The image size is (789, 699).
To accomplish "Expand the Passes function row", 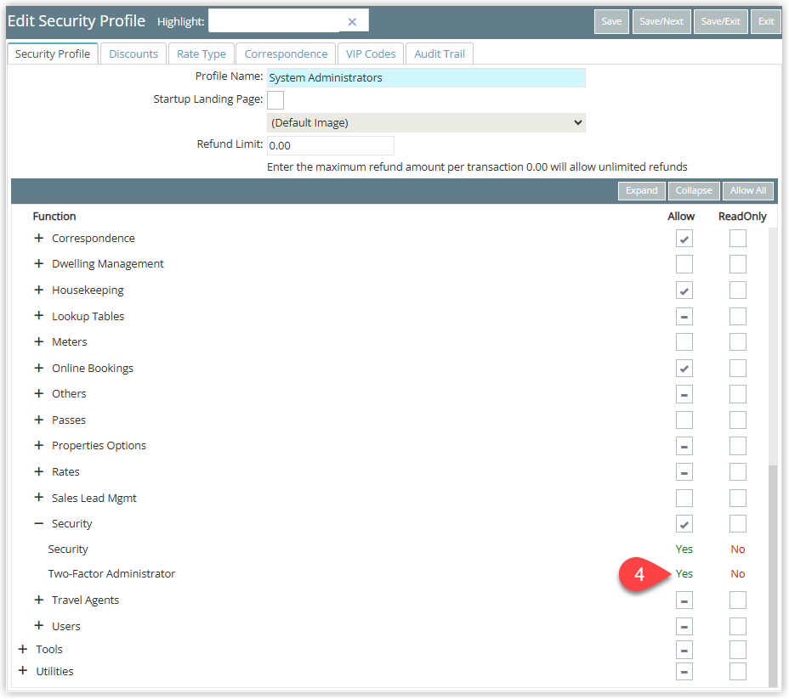I will (39, 420).
